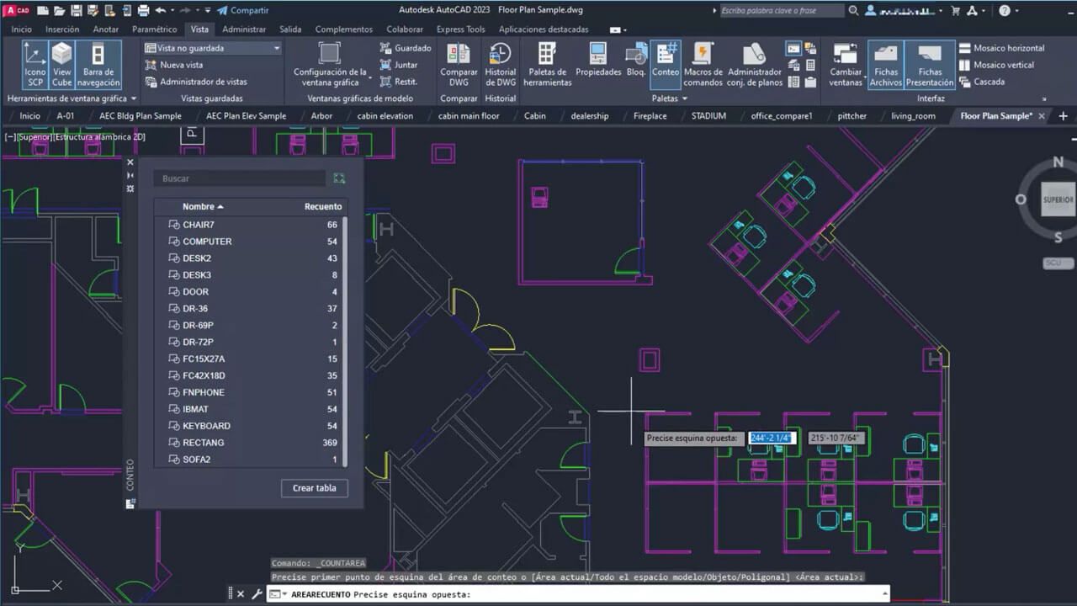Click the search keyword input field
Viewport: 1077px width, 606px height.
click(782, 10)
